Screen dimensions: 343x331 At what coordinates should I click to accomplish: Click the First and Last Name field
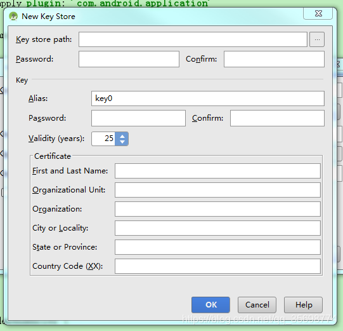(x=217, y=171)
